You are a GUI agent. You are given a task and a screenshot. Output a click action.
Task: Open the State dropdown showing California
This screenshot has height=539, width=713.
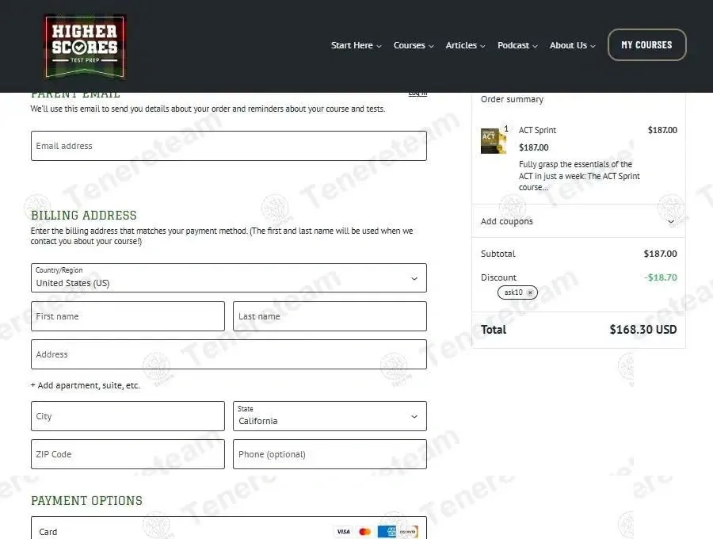point(330,415)
